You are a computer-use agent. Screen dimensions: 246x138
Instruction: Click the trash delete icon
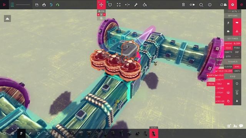(x=183, y=5)
